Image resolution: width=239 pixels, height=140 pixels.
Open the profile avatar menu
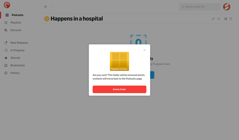click(x=227, y=7)
